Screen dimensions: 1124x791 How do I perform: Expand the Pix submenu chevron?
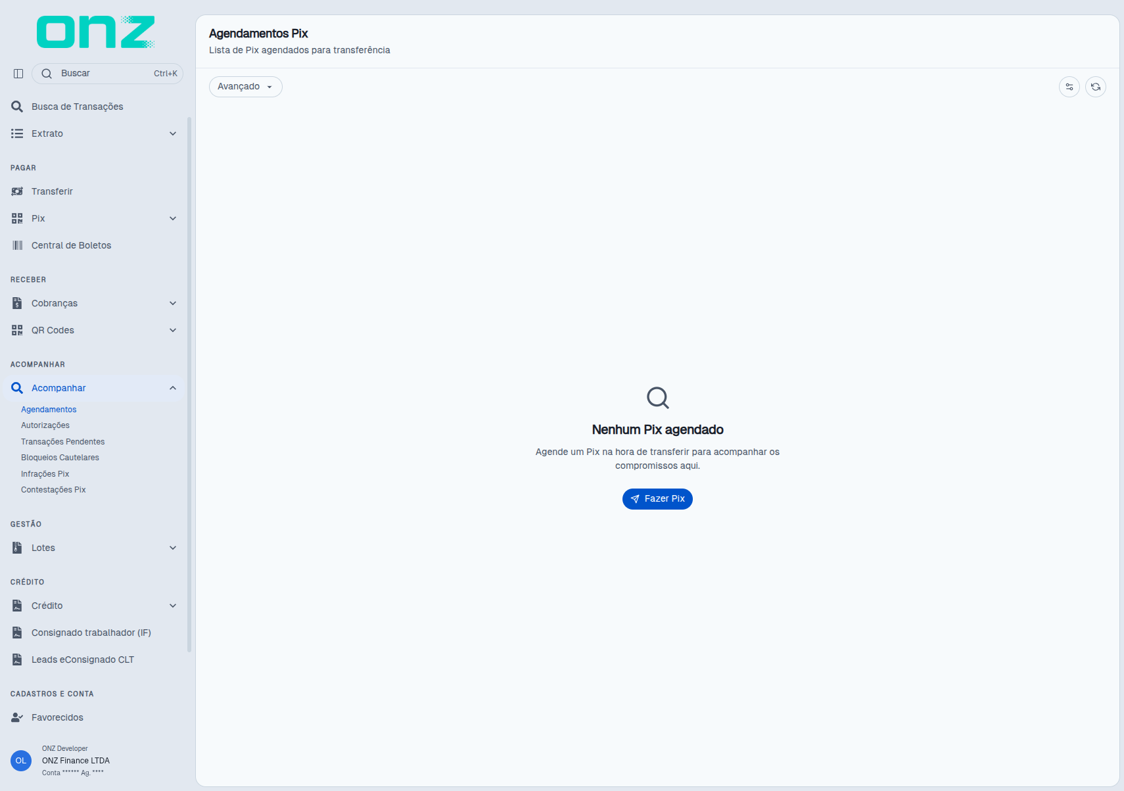pos(173,218)
